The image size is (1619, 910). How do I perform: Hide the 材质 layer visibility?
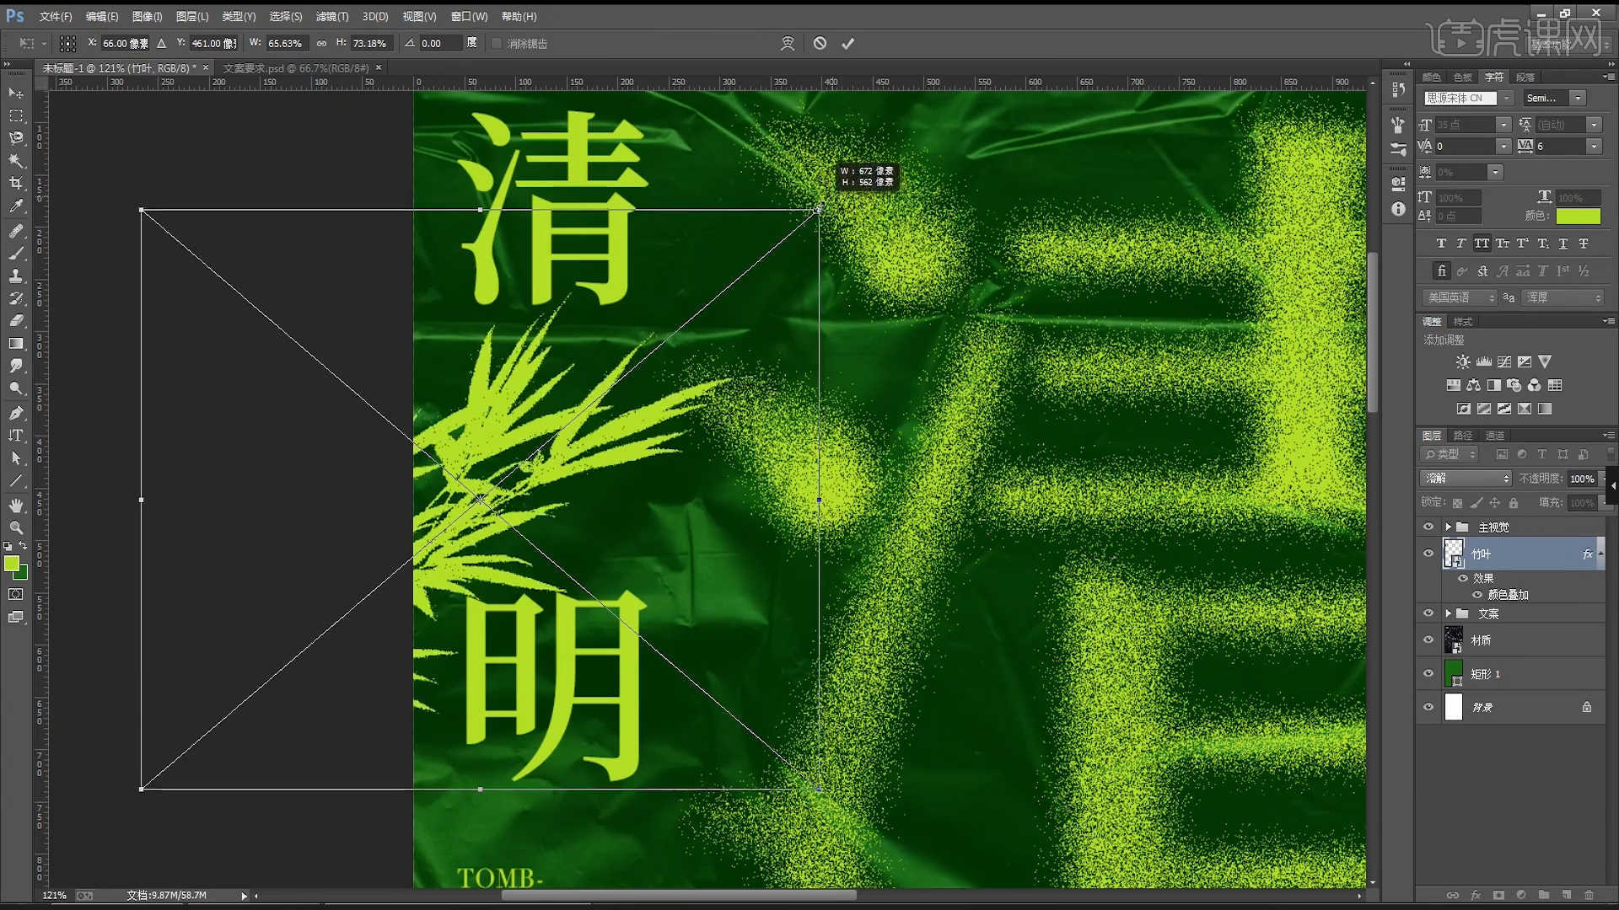(1428, 640)
